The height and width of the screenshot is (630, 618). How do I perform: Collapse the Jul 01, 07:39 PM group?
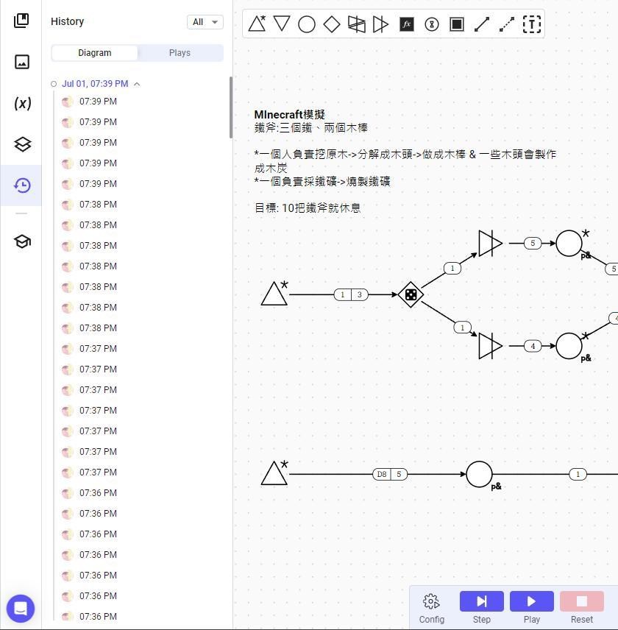[x=137, y=84]
